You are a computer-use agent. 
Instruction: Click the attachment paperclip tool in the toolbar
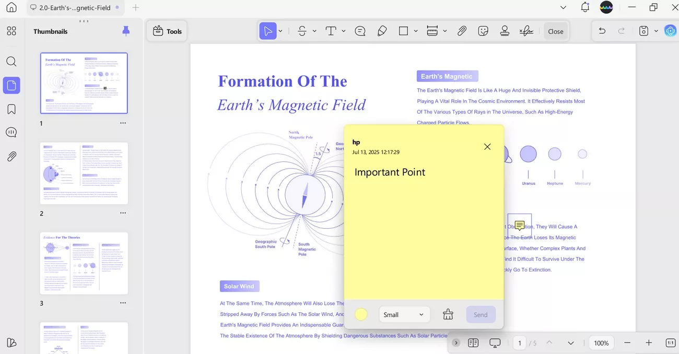coord(462,31)
